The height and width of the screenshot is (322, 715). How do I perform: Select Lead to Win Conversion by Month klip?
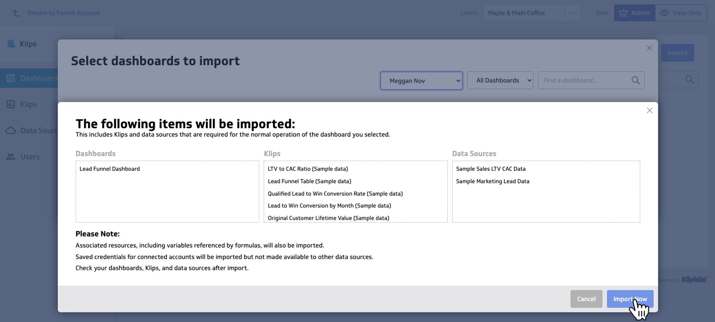click(x=329, y=206)
